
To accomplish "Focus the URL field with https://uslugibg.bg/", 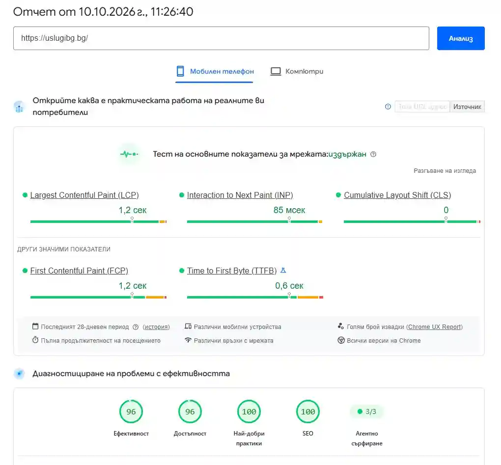I will tap(221, 38).
